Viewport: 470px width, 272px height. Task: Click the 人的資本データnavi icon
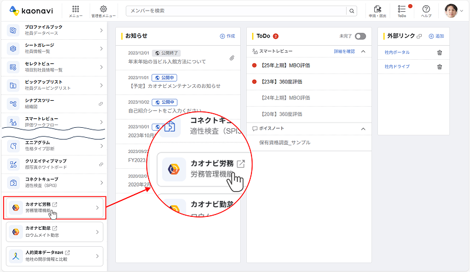click(16, 256)
